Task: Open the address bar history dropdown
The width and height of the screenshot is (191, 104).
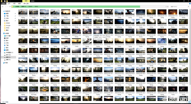Action: (166, 7)
